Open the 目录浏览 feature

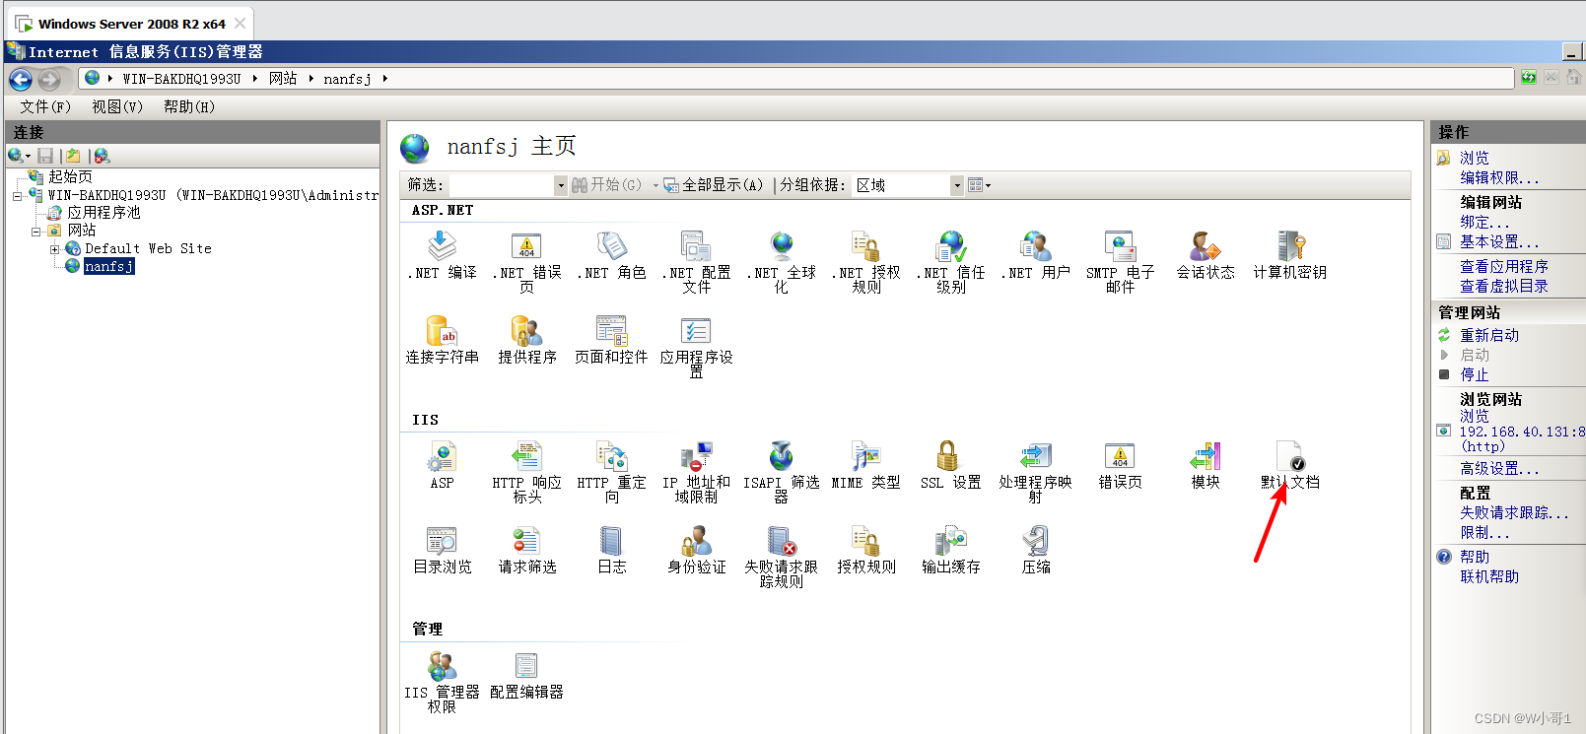point(442,550)
